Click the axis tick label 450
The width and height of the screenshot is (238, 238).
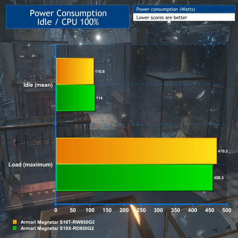pos(210,210)
